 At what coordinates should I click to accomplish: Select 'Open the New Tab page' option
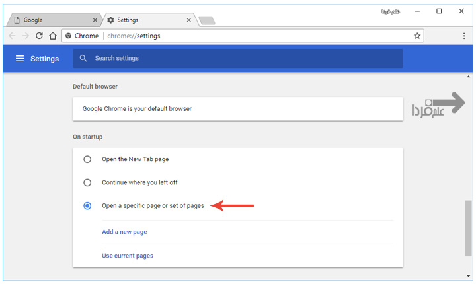pos(87,159)
